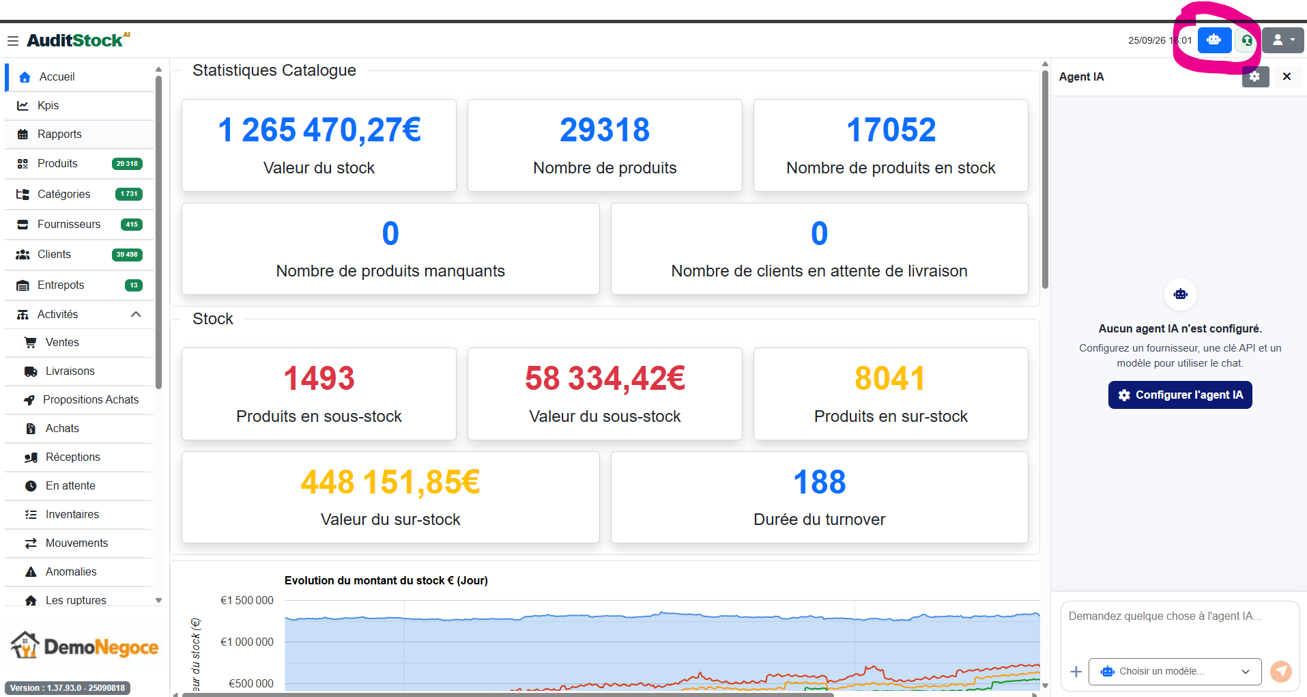This screenshot has width=1307, height=697.
Task: Click the Kpis chart line icon
Action: point(23,106)
